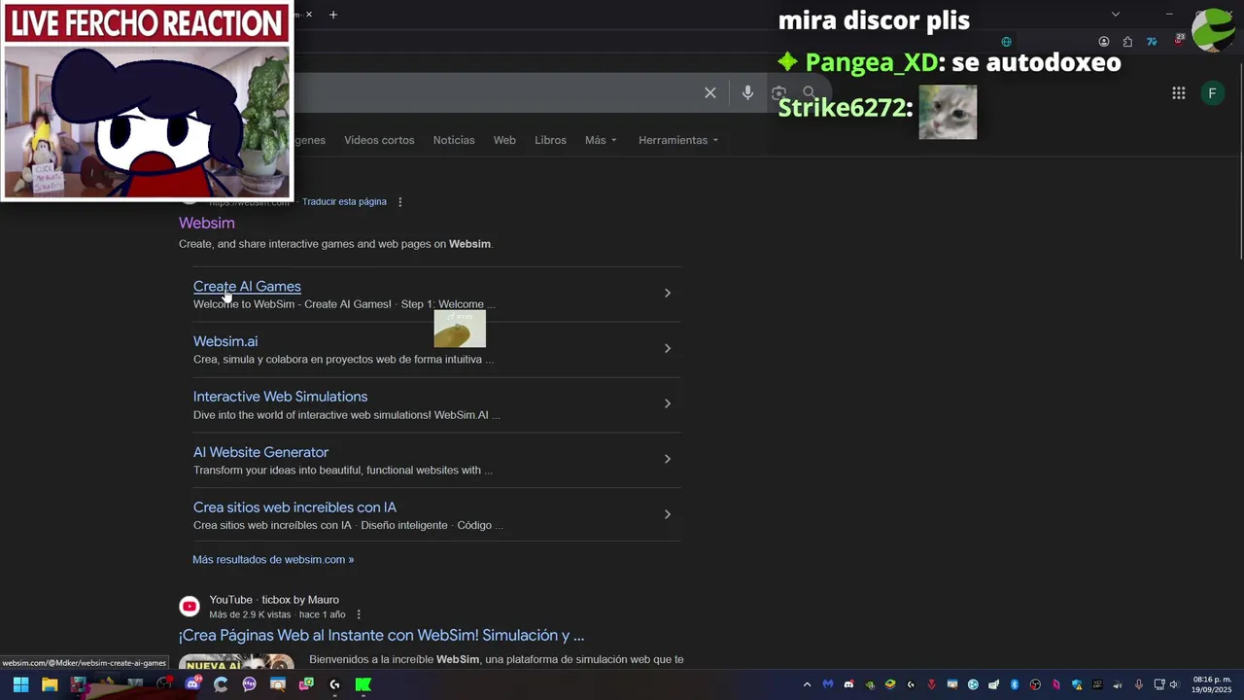The image size is (1244, 700).
Task: Open BlueStacks tray icon
Action: click(889, 684)
